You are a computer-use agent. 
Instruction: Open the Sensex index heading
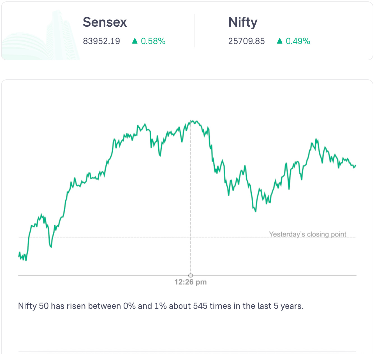(x=105, y=22)
